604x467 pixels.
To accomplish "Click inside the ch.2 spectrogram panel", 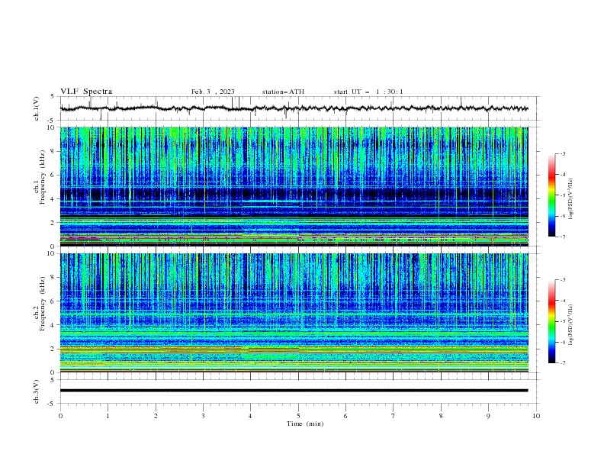I will tap(294, 313).
